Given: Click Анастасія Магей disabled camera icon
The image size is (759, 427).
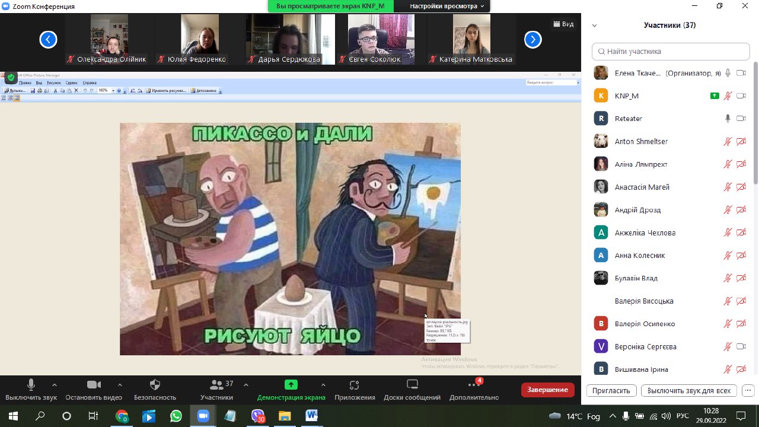Looking at the screenshot, I should [741, 187].
